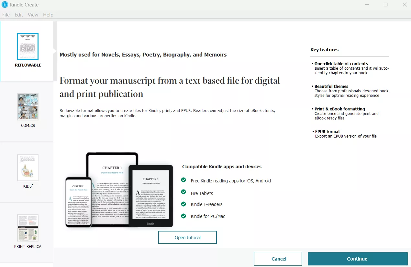Choose the COMICS tab label
This screenshot has height=267, width=411.
click(28, 125)
